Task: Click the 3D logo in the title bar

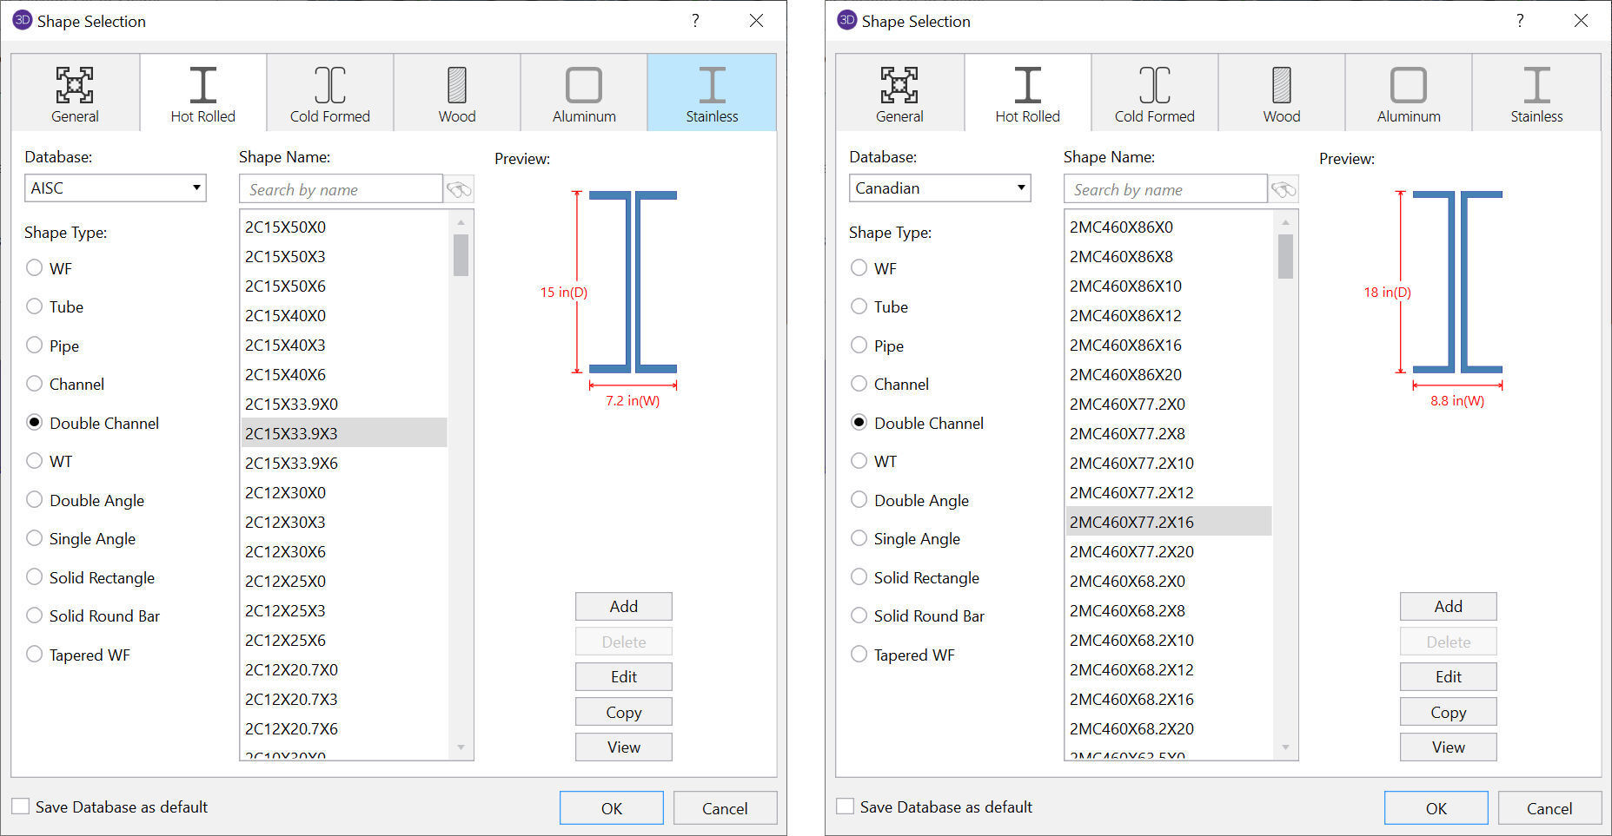Action: click(22, 20)
